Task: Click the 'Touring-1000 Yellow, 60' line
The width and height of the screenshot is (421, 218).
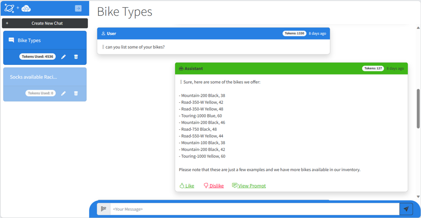Action: coord(202,156)
